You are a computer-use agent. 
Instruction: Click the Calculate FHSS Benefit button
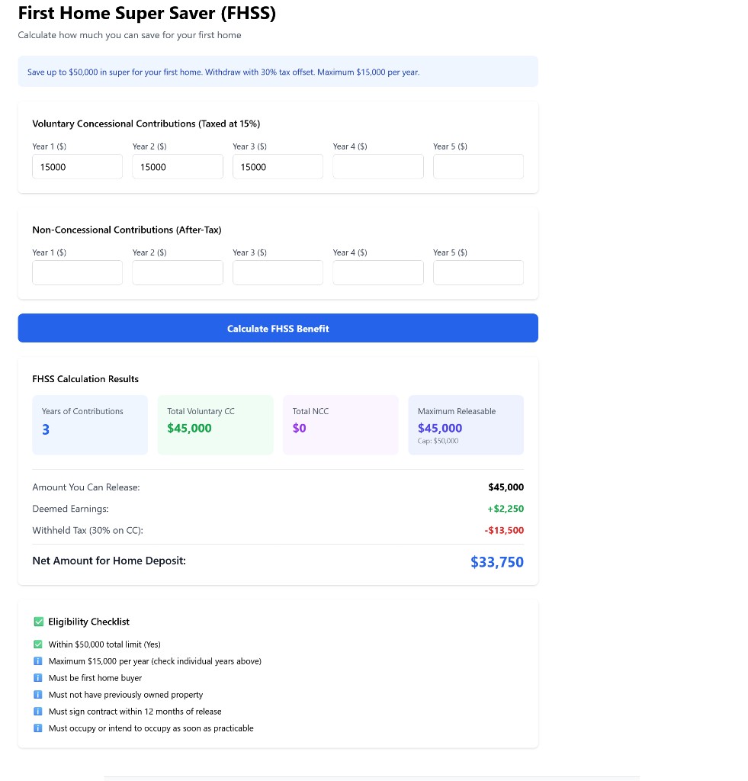click(278, 328)
